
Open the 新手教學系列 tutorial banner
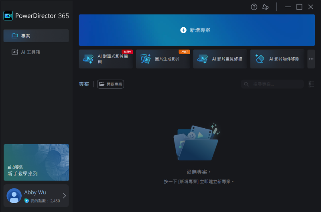tap(36, 162)
